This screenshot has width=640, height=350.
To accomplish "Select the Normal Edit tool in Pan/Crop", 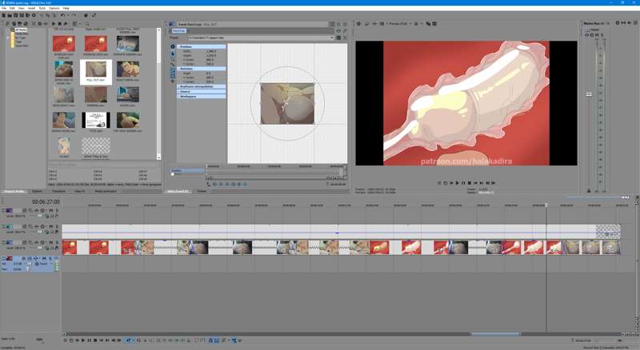I will click(x=173, y=54).
